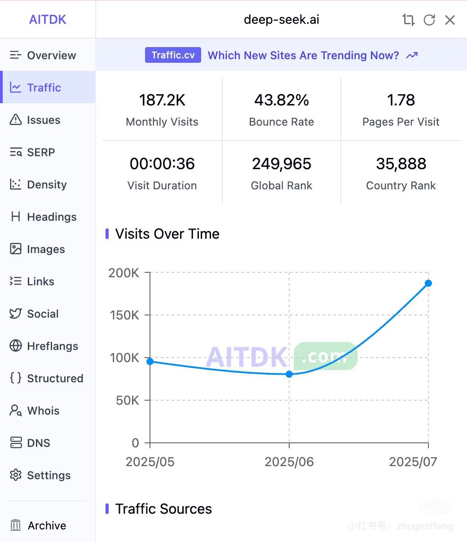This screenshot has width=467, height=542.
Task: Click the 2025/06 data point on chart
Action: tap(289, 374)
